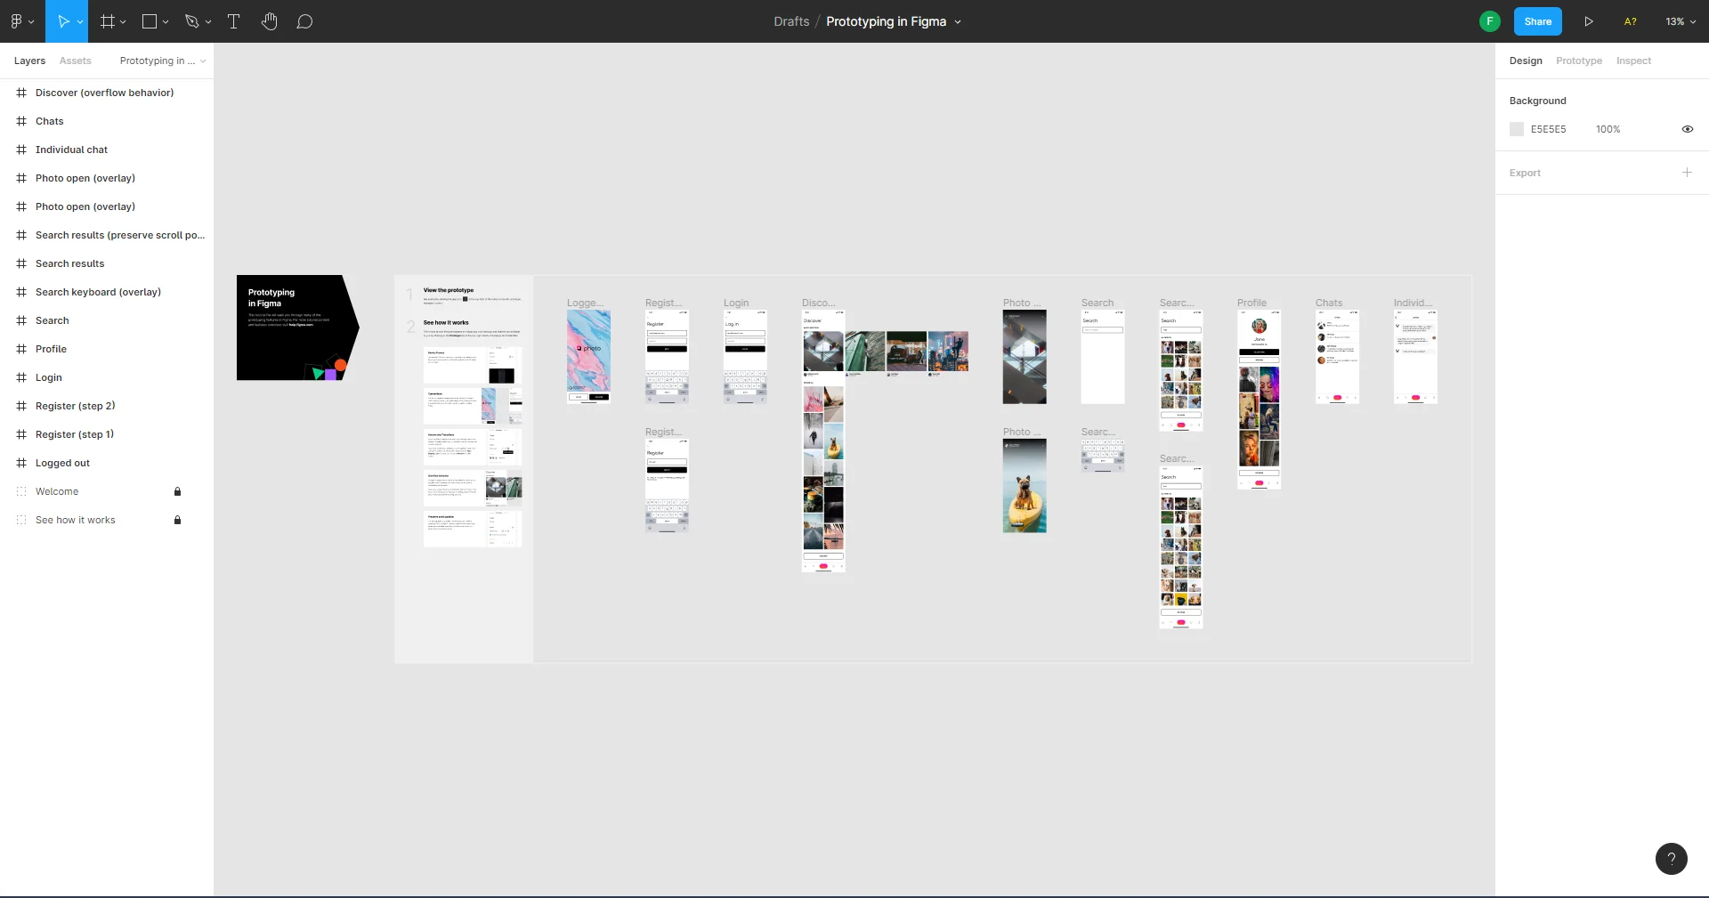
Task: Open the pages dropdown in left panel
Action: coord(163,61)
